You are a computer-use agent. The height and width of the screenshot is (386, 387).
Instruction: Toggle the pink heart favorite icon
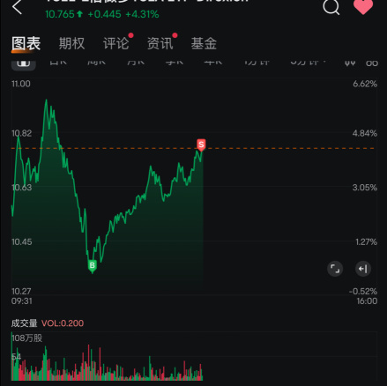point(363,6)
